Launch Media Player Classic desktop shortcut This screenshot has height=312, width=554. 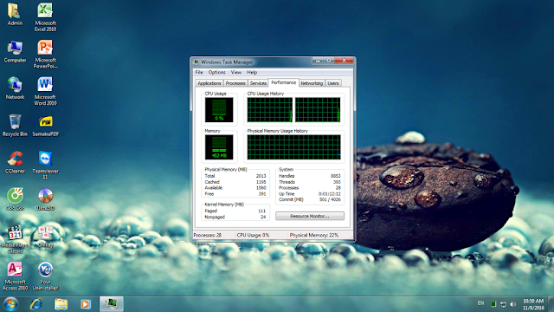click(x=15, y=239)
